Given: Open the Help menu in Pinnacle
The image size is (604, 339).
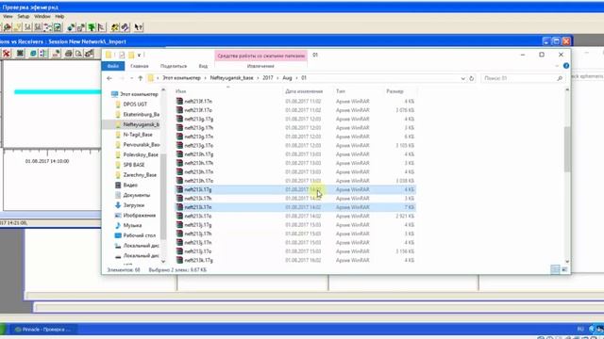Looking at the screenshot, I should [x=59, y=17].
